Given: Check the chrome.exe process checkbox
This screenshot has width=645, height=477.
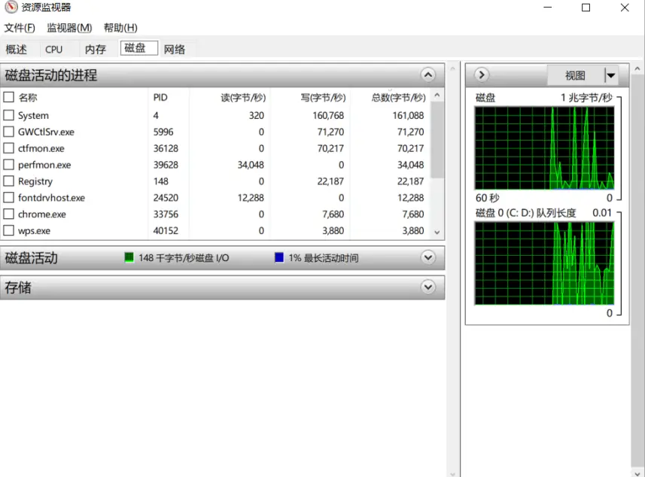Looking at the screenshot, I should [8, 214].
